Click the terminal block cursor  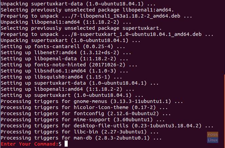(66, 144)
